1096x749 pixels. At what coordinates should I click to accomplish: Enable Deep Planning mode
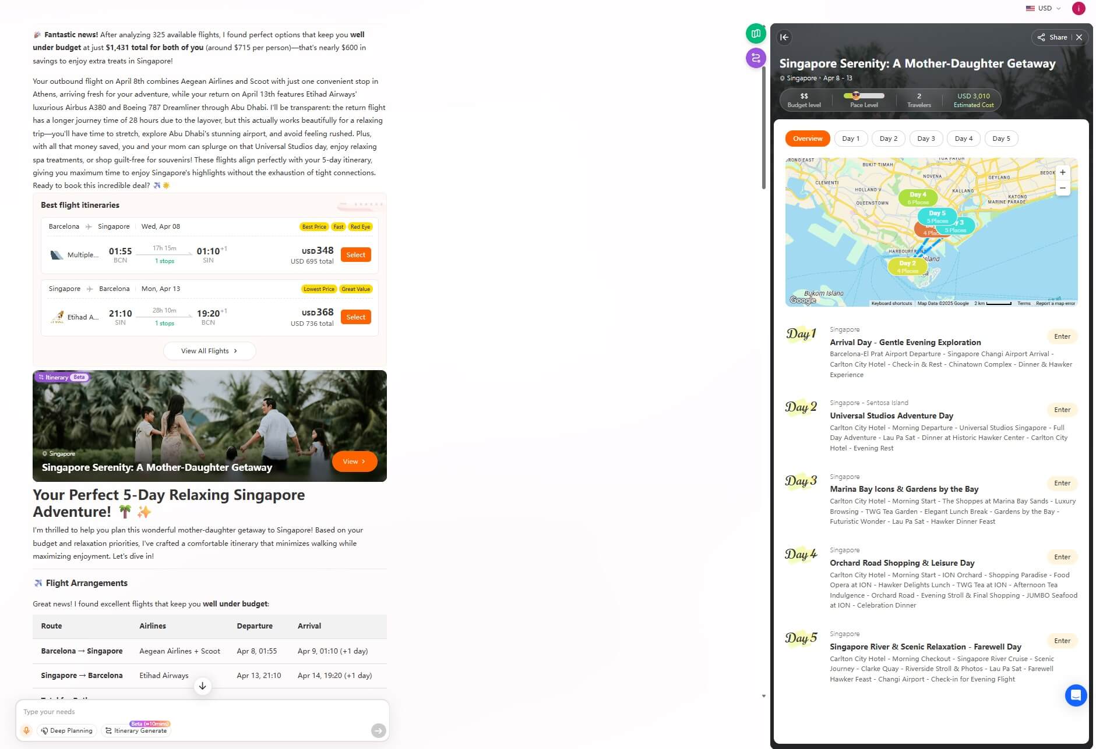[66, 730]
